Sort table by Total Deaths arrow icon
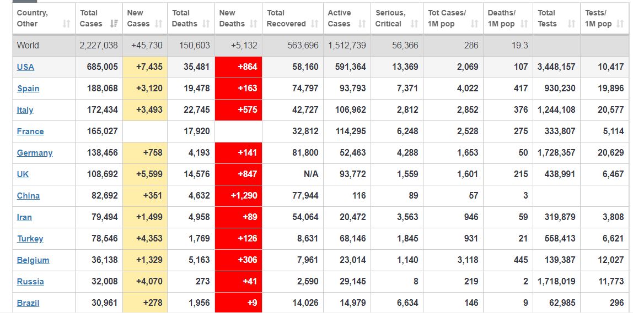The height and width of the screenshot is (313, 633). (206, 24)
